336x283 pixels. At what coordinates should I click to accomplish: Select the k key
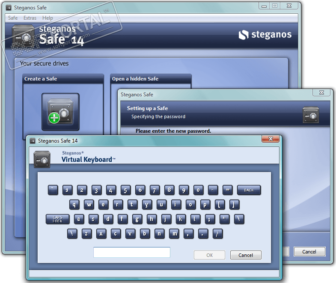[181, 219]
